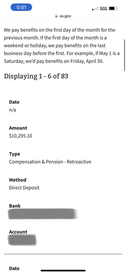Tap the redacted bank name field

[x=43, y=214]
